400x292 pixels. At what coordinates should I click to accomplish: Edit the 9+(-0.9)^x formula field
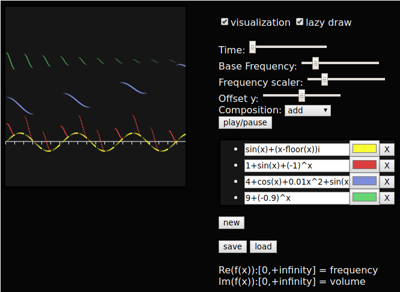[x=297, y=198]
